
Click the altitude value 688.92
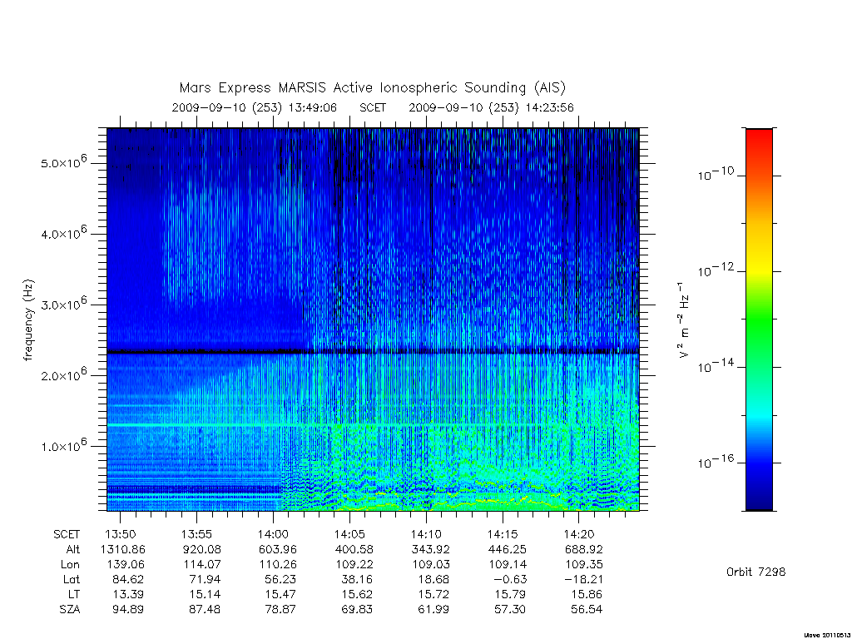pos(583,549)
